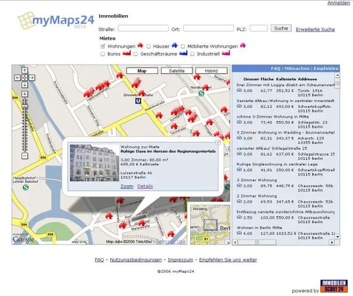The image size is (353, 296).
Task: Click listing scroll right arrow
Action: pos(331,242)
